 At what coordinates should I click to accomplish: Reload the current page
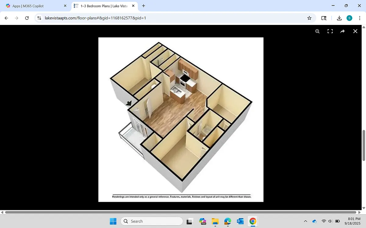[x=27, y=18]
